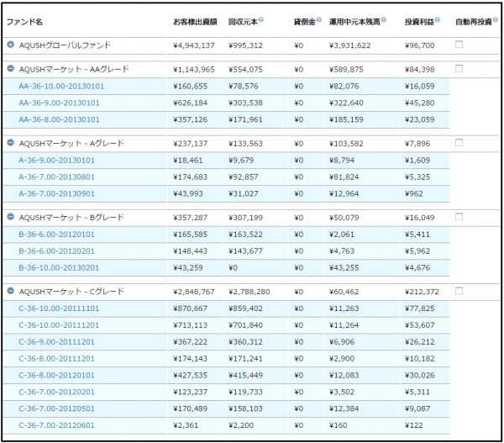The height and width of the screenshot is (443, 504).
Task: Toggle auto reinvest checkbox for Bグレード
Action: (459, 217)
